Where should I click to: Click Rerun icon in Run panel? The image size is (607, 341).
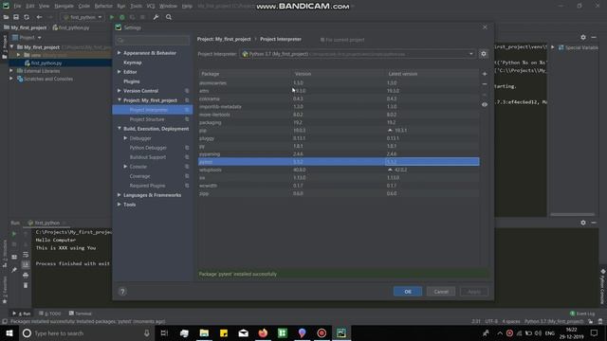click(14, 234)
